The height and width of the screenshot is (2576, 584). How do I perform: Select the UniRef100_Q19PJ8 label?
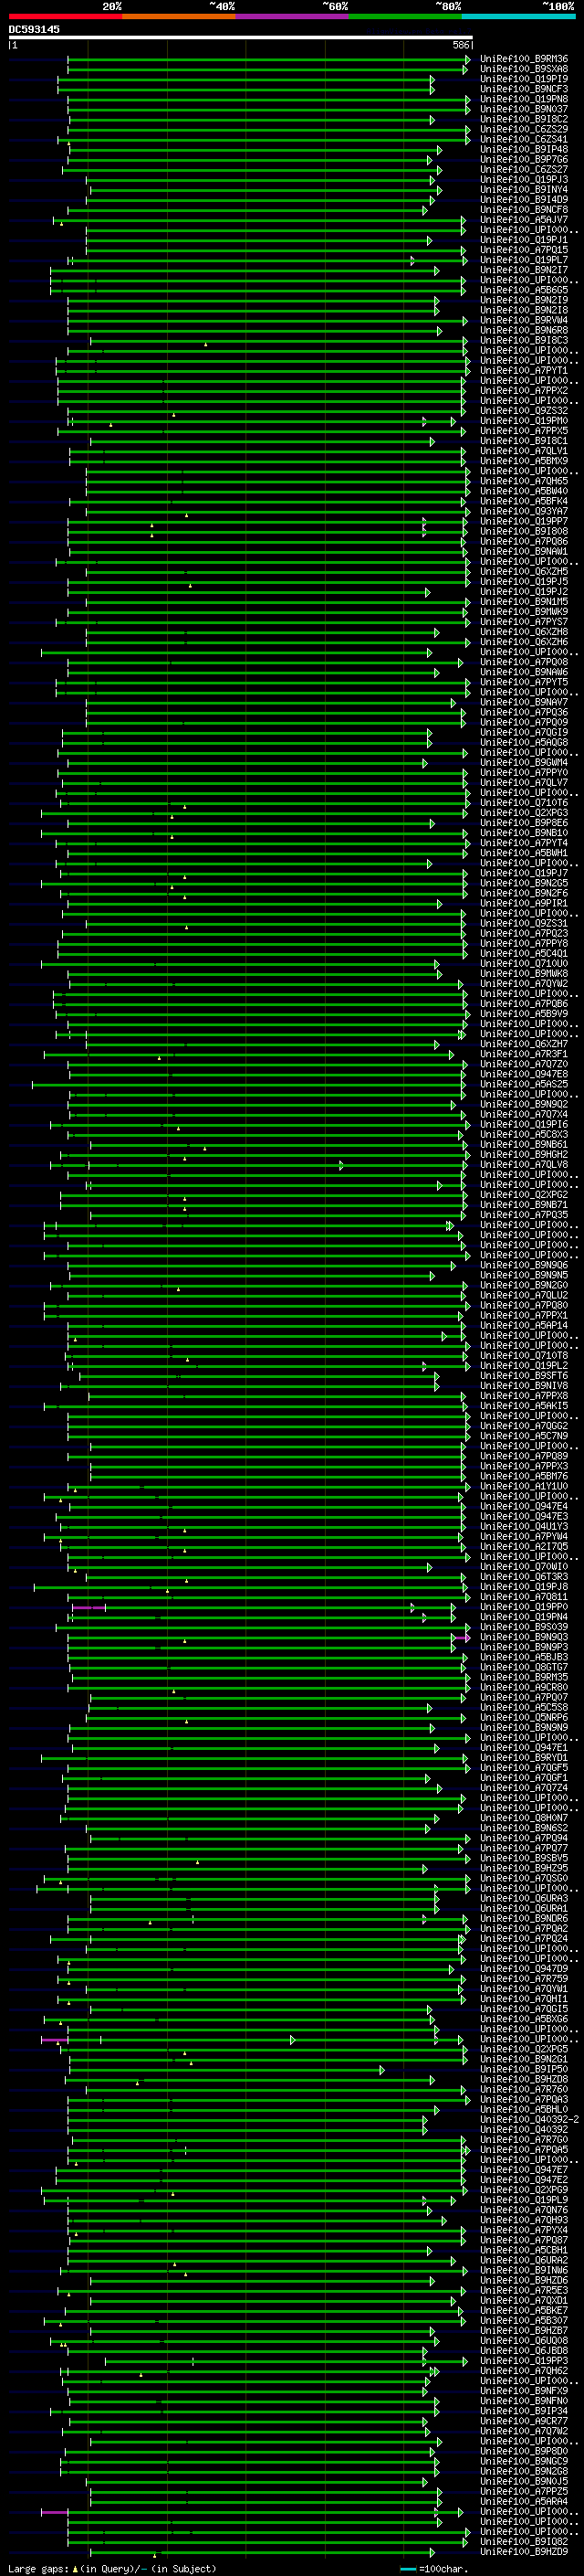point(524,1587)
